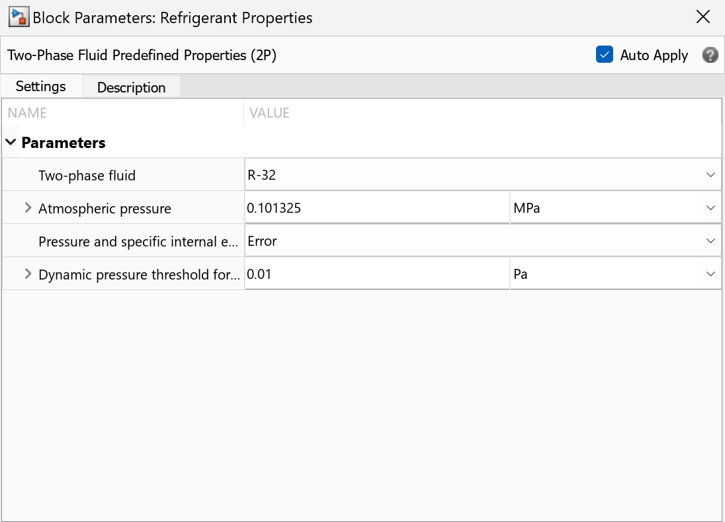Open the dropdown currently set to Error

click(x=482, y=241)
